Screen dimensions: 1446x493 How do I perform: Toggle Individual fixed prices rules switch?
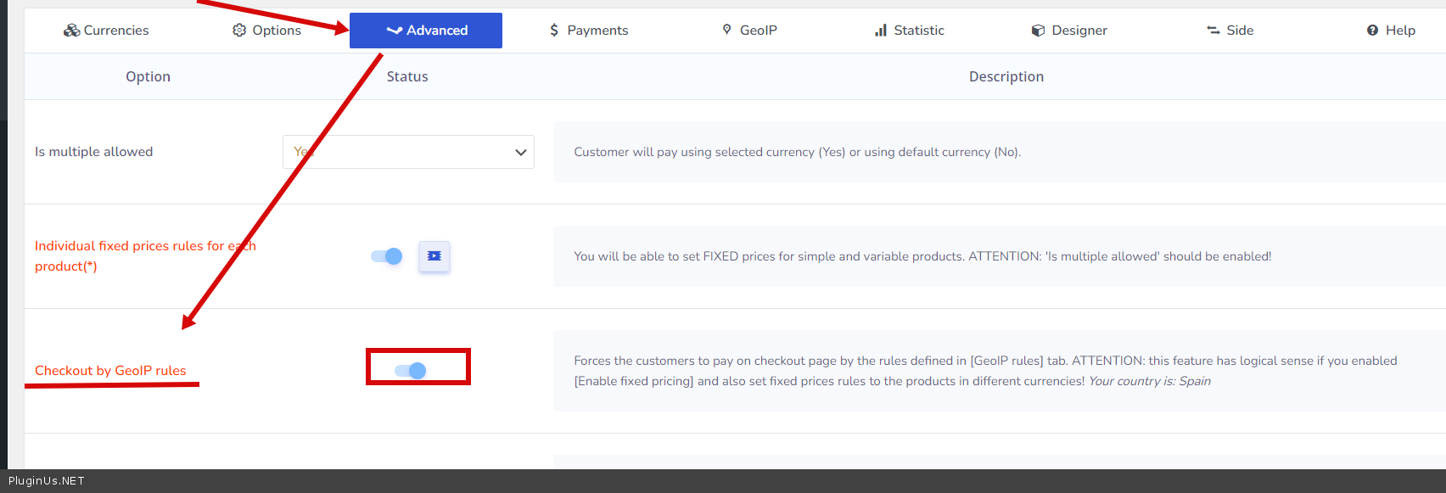coord(387,256)
